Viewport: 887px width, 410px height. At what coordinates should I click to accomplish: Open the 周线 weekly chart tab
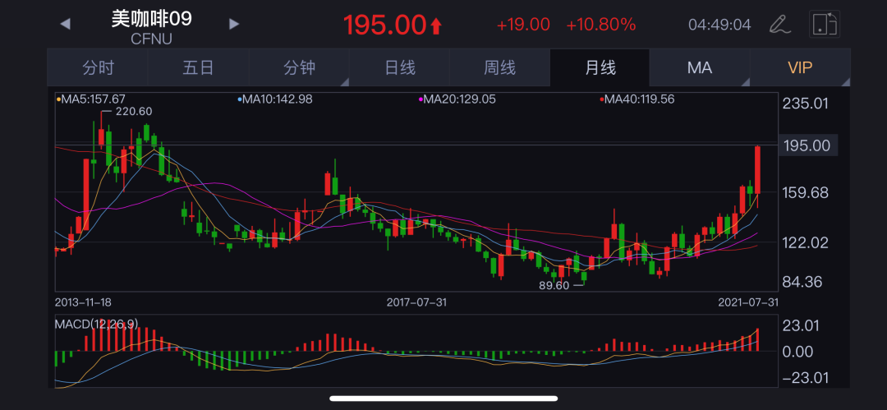tap(499, 68)
